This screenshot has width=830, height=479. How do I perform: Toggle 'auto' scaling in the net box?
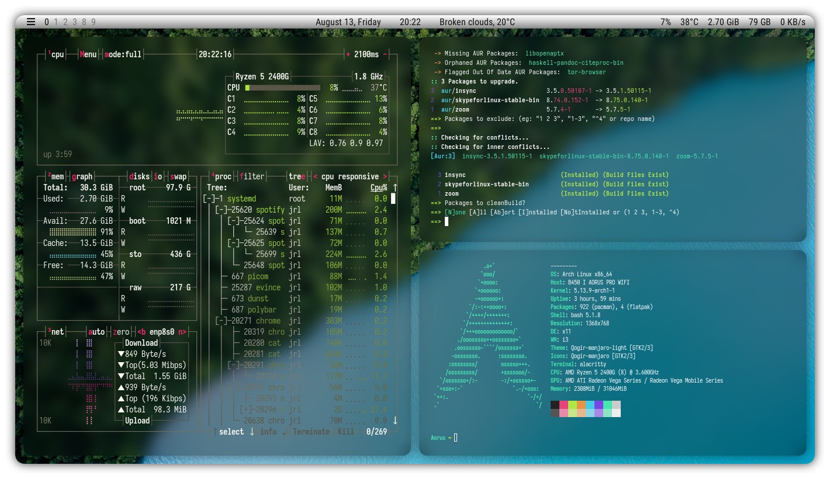[x=96, y=332]
